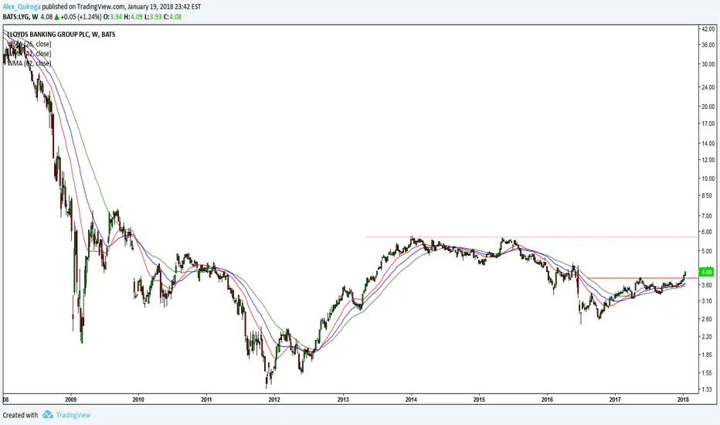Click the 2018 label on time axis
This screenshot has width=720, height=425.
[x=683, y=399]
